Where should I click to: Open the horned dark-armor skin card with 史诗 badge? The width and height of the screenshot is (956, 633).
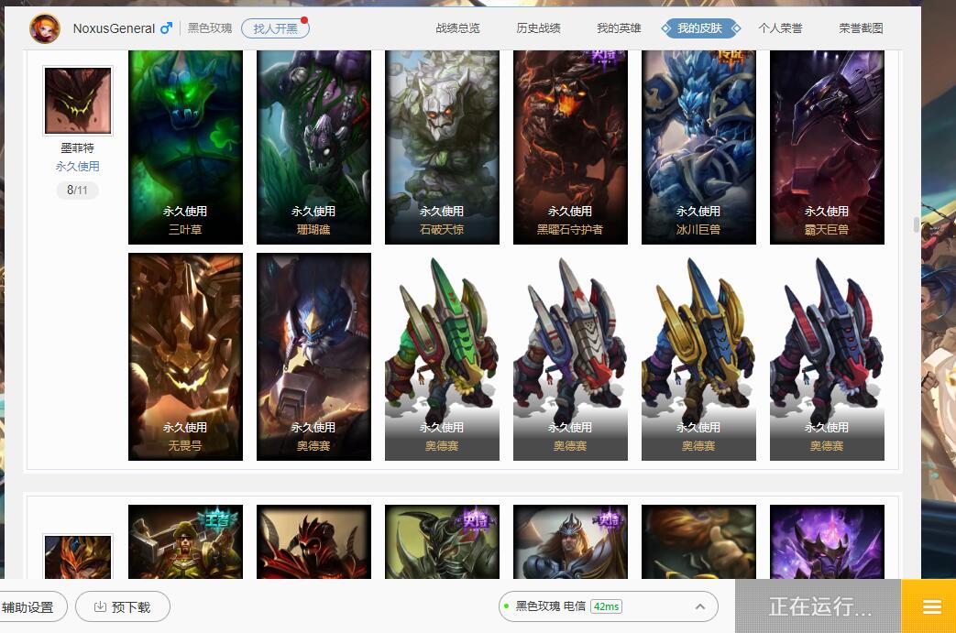coord(442,541)
